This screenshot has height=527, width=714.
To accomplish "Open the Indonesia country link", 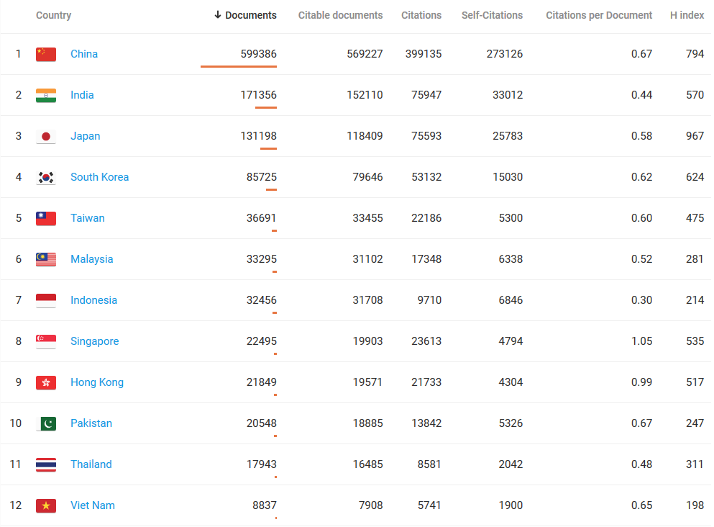I will coord(93,300).
